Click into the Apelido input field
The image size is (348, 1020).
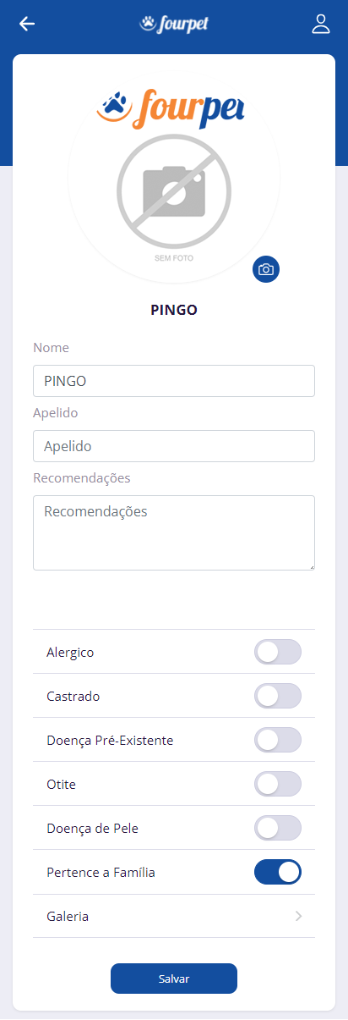pos(174,446)
